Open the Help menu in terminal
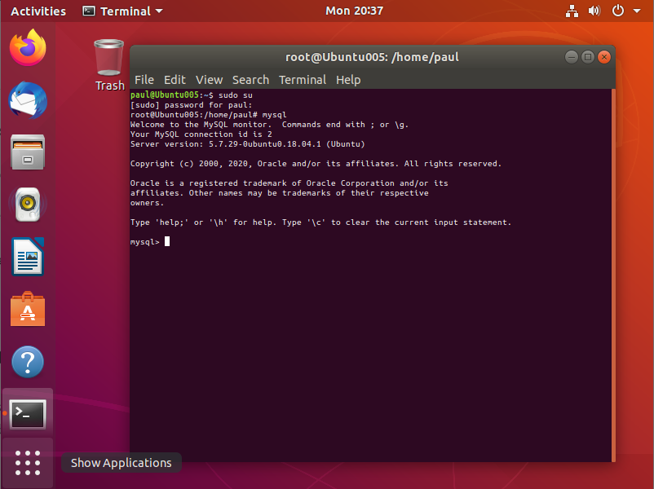Image resolution: width=654 pixels, height=489 pixels. coord(348,80)
